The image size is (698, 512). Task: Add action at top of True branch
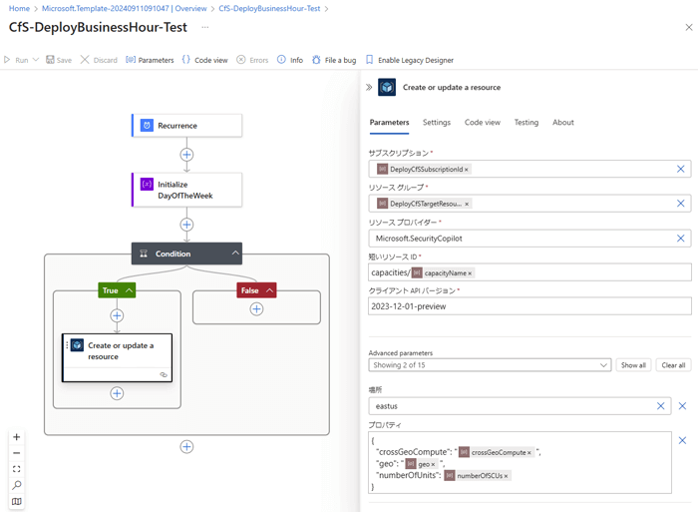click(x=117, y=316)
